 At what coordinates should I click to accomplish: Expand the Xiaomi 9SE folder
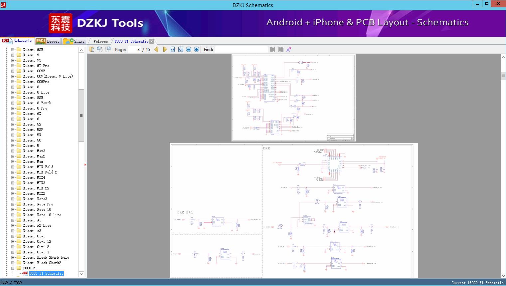13,50
